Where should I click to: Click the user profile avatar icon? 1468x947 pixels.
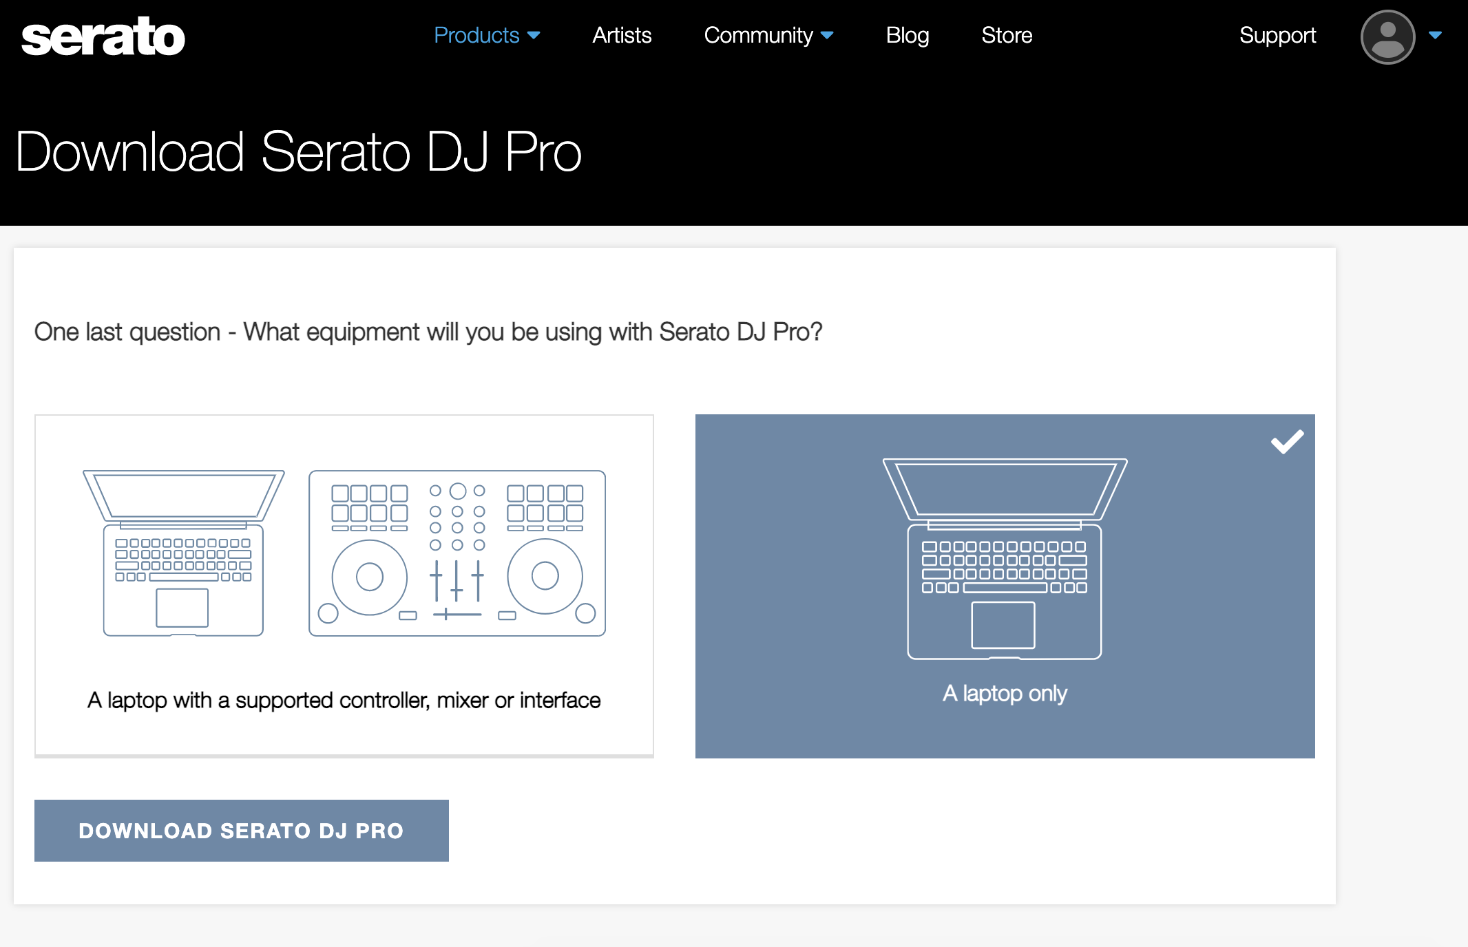[x=1387, y=36]
